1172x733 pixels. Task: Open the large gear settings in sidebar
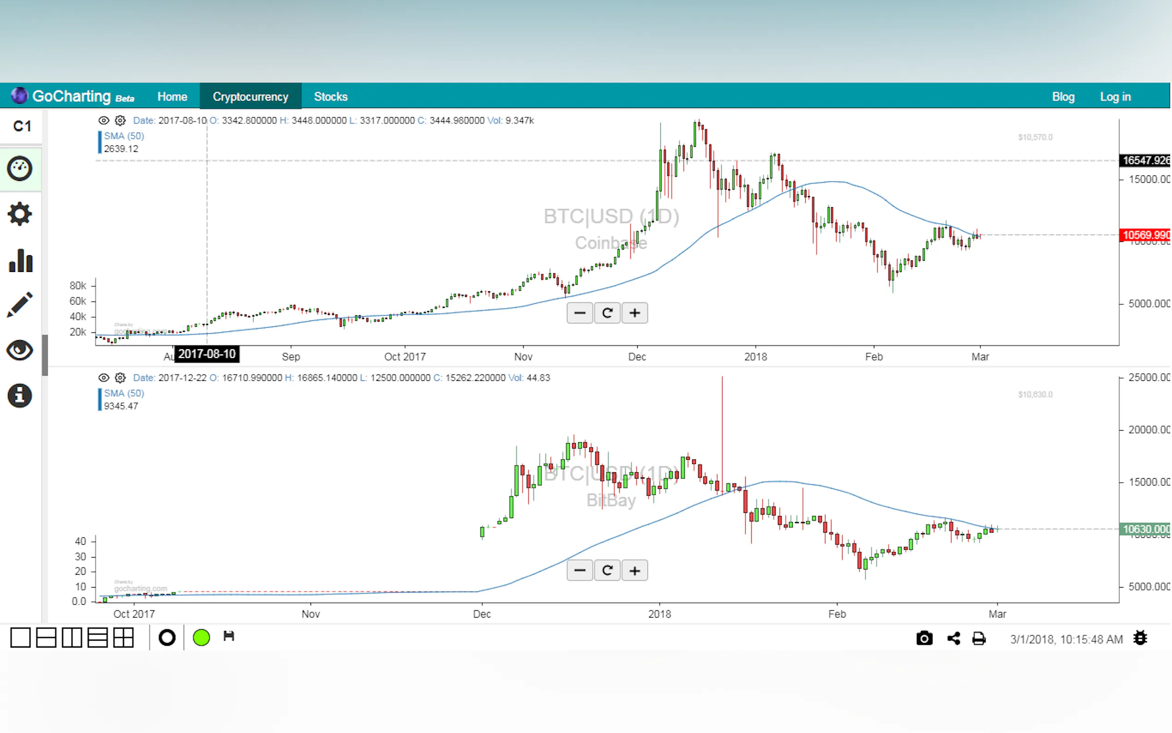(x=20, y=214)
